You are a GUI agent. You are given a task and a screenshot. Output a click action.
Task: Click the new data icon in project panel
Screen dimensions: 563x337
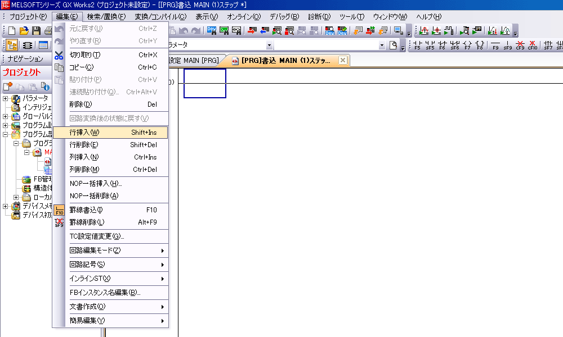coord(7,86)
